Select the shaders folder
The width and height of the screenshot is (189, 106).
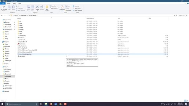click(x=21, y=29)
